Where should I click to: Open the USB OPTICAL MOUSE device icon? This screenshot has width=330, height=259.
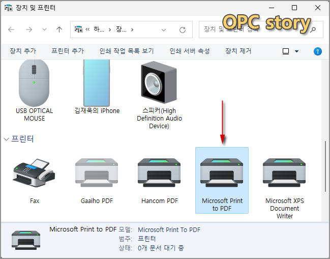(34, 83)
